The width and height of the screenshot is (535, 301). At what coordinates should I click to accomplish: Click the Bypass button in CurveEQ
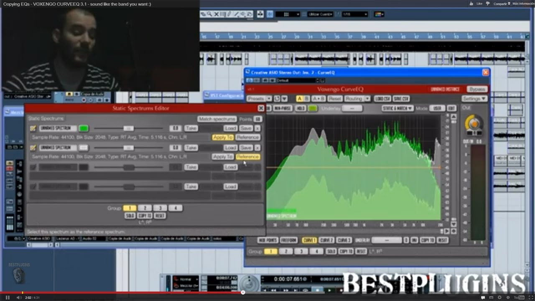pos(477,89)
